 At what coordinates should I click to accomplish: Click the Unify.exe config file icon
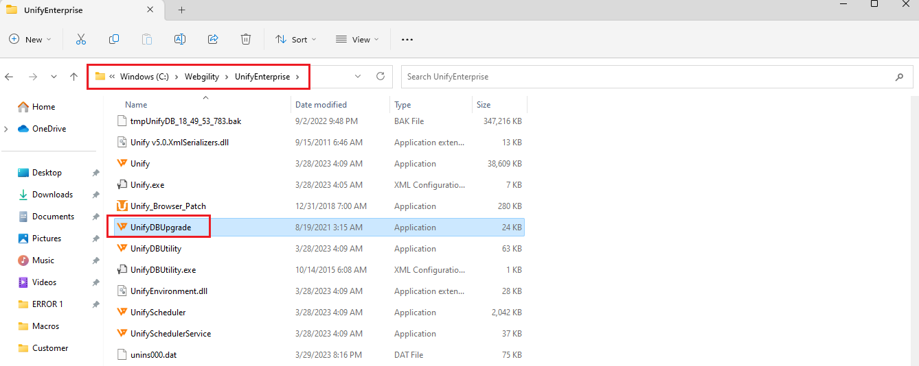pyautogui.click(x=122, y=184)
